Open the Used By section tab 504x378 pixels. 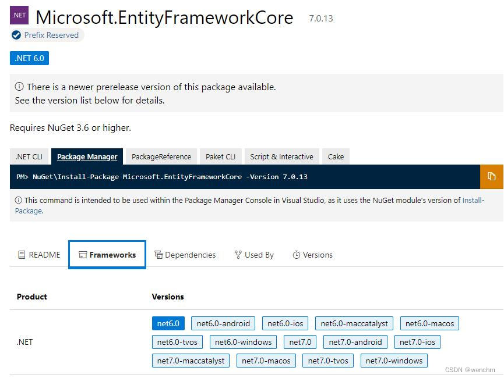pyautogui.click(x=254, y=255)
